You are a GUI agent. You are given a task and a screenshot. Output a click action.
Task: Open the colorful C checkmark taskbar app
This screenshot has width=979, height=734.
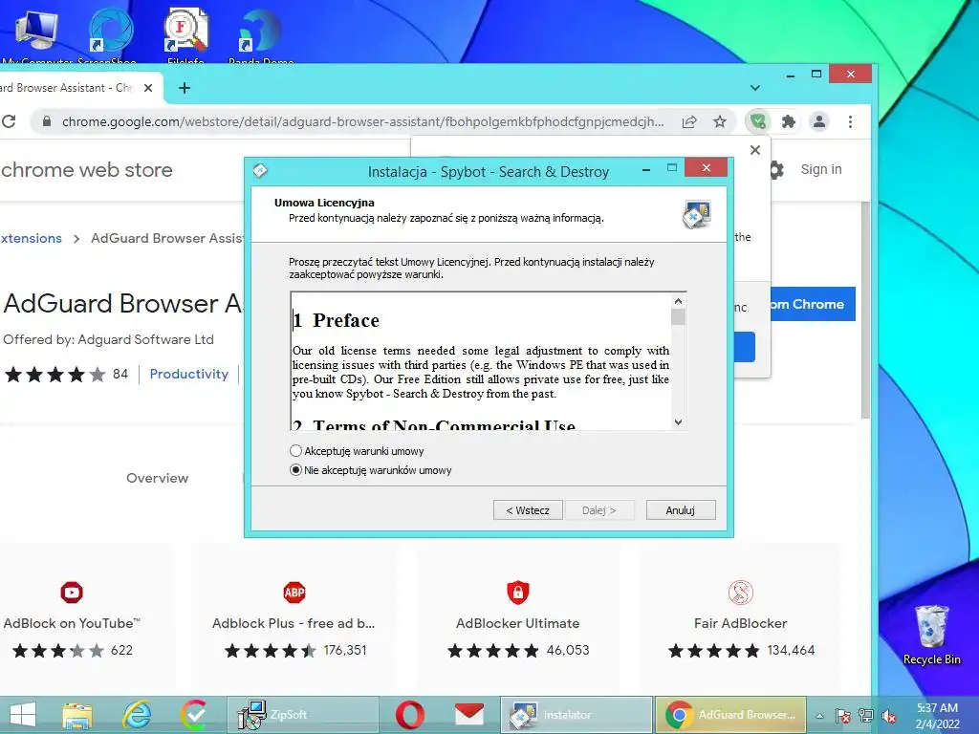click(195, 715)
